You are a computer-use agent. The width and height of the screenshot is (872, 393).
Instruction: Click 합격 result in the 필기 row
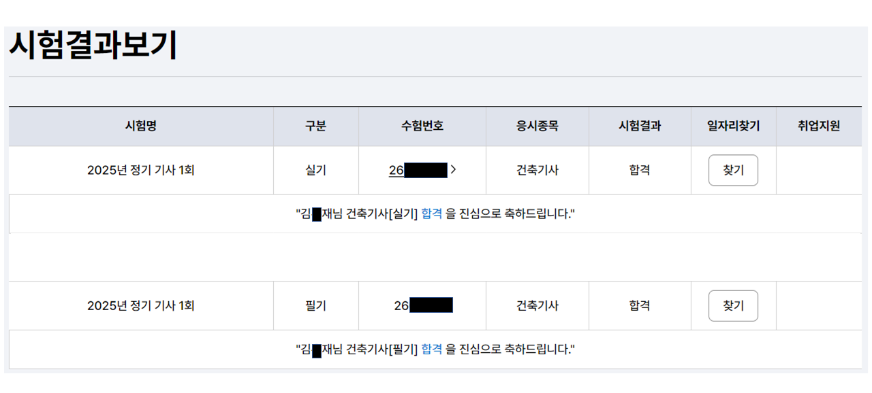pyautogui.click(x=639, y=306)
